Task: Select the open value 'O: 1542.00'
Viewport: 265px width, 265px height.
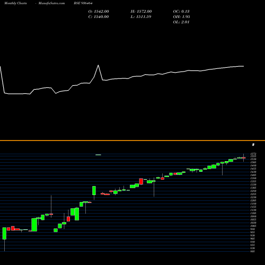Action: pos(99,12)
